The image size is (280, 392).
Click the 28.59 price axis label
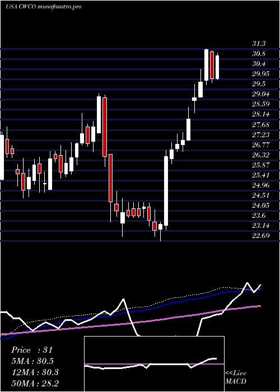(260, 104)
